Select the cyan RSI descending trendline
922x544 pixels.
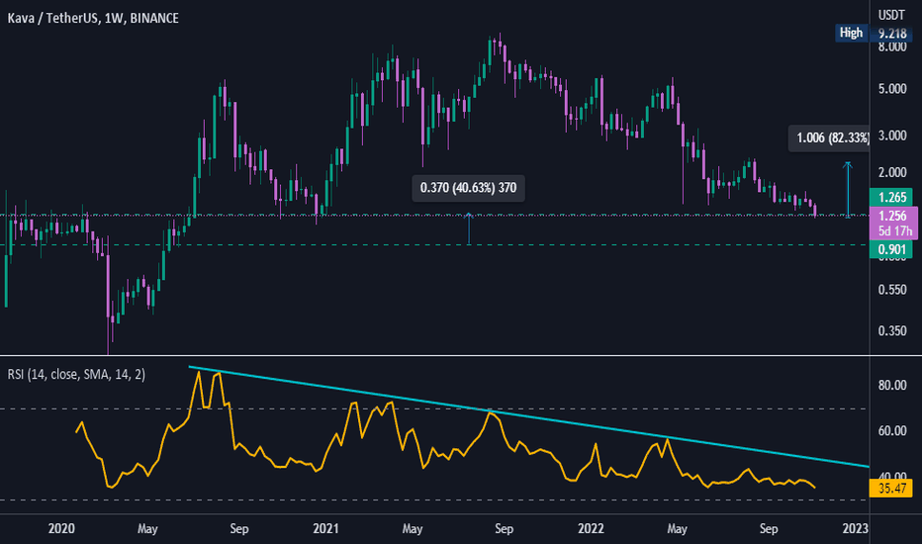[x=528, y=416]
